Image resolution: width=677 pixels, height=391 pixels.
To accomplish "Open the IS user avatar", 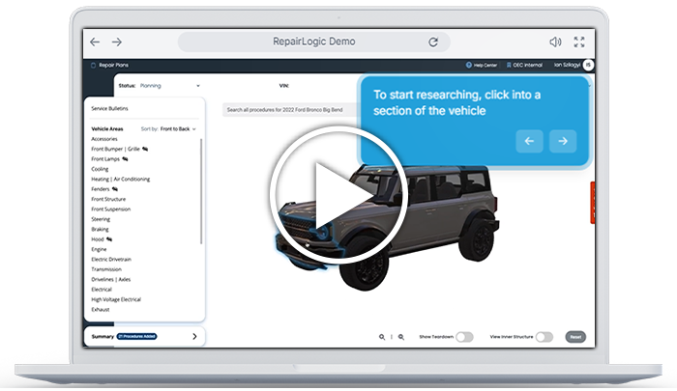I will (x=588, y=65).
